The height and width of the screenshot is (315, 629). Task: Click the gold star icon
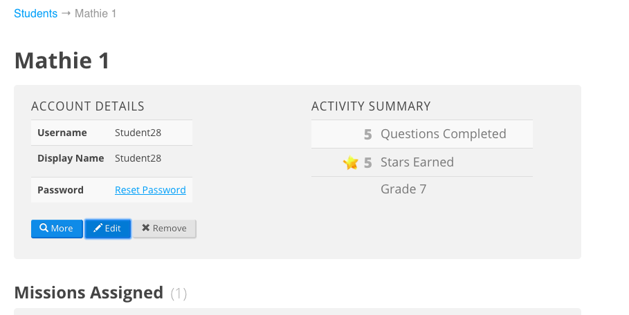coord(351,162)
